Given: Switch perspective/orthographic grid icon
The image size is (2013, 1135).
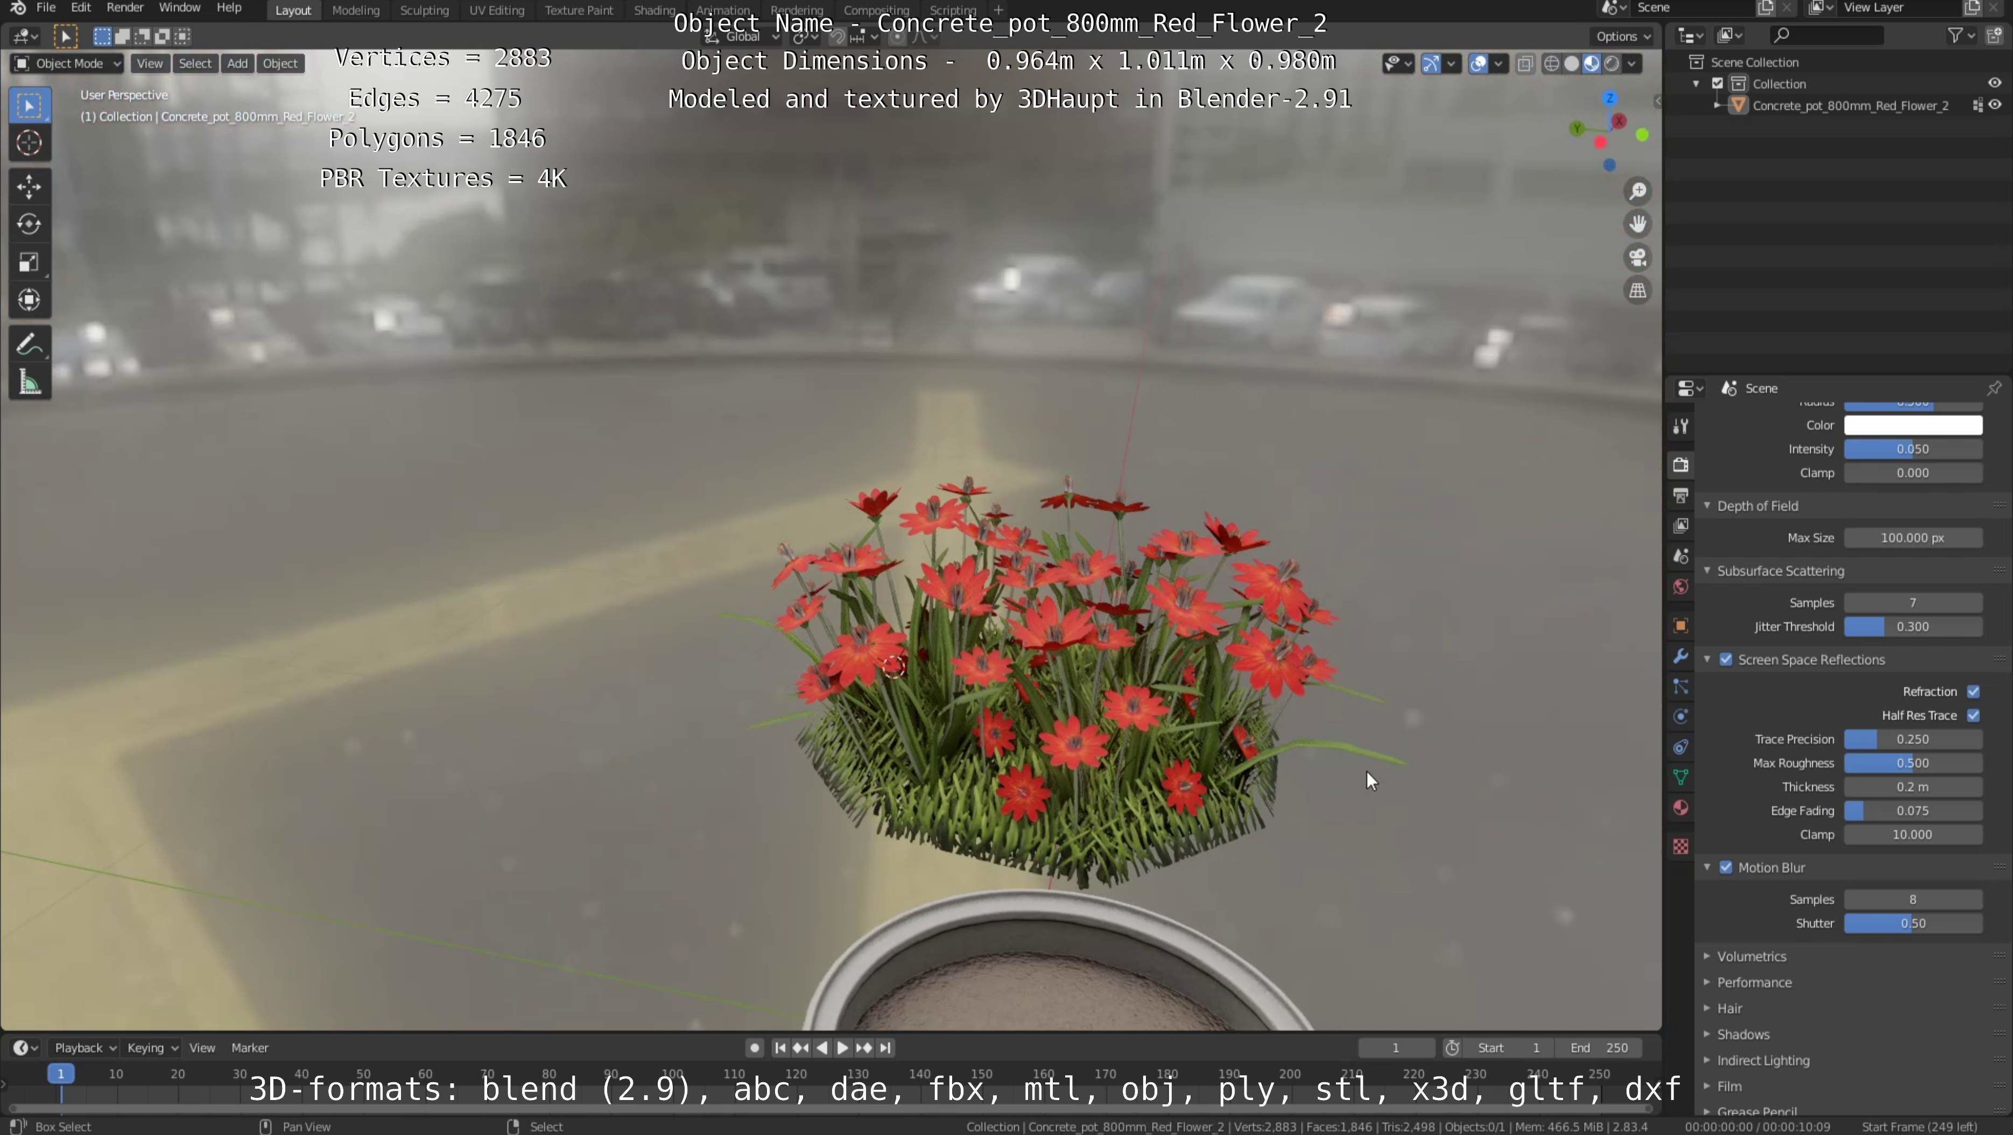Looking at the screenshot, I should [x=1638, y=291].
